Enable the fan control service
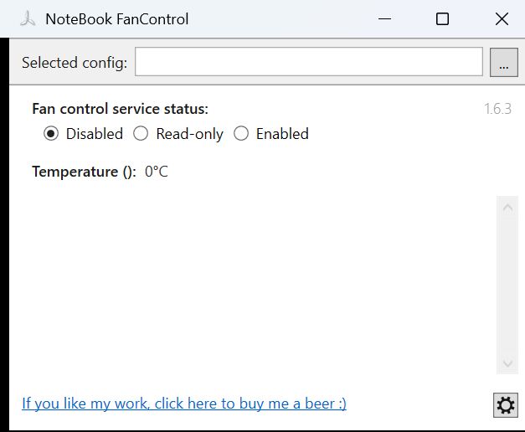 click(241, 134)
